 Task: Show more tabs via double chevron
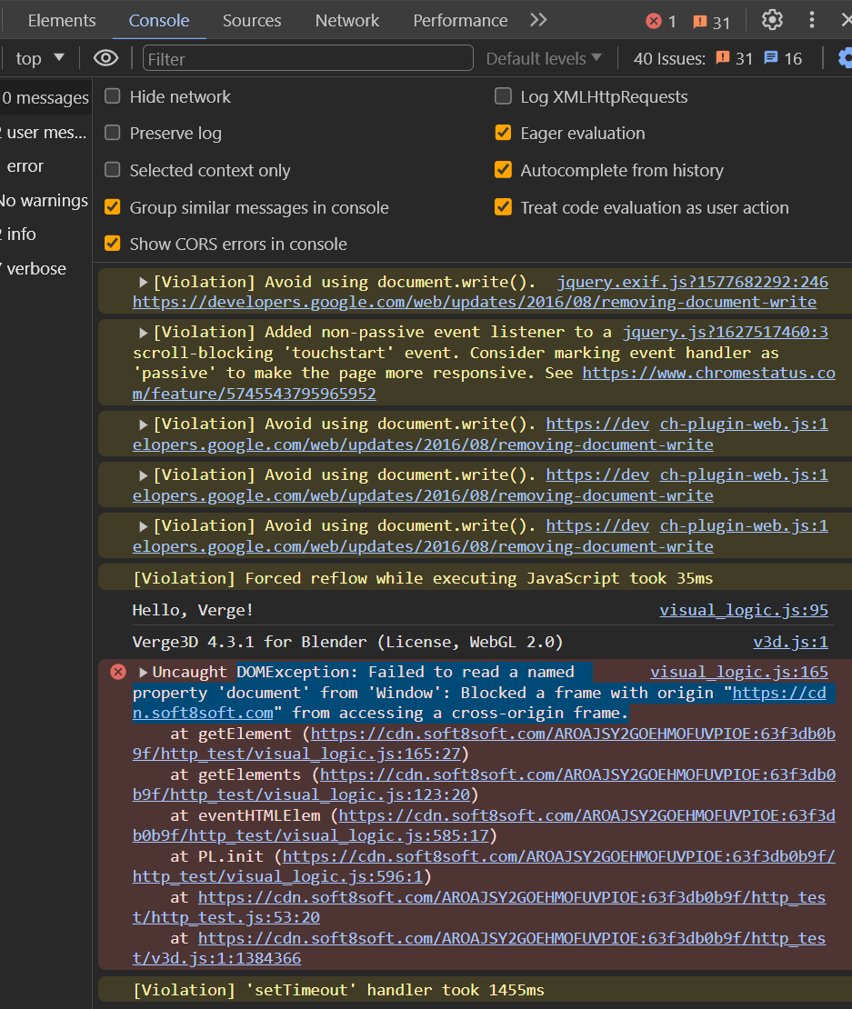tap(538, 20)
